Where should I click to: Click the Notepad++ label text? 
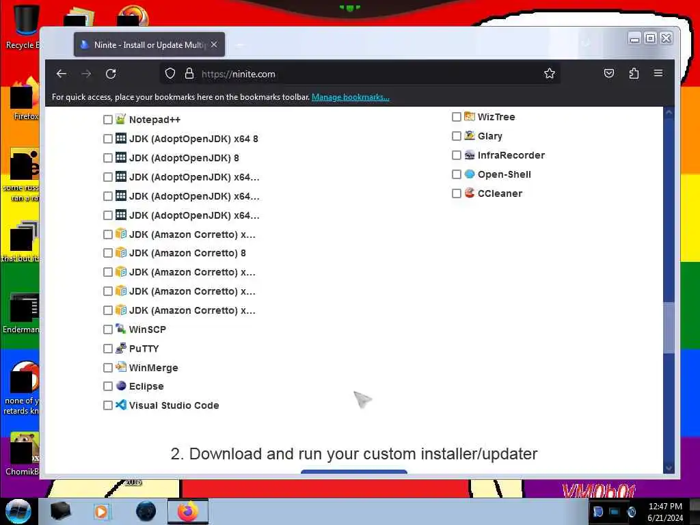point(155,120)
